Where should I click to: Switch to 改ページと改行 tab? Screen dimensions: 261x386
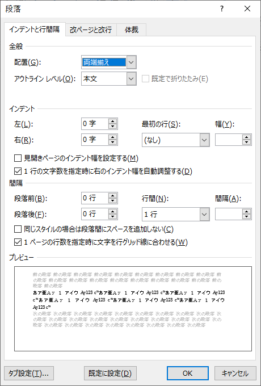point(91,30)
